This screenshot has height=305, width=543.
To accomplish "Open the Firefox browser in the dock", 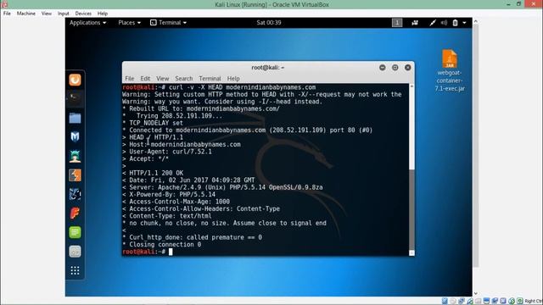I will (75, 80).
